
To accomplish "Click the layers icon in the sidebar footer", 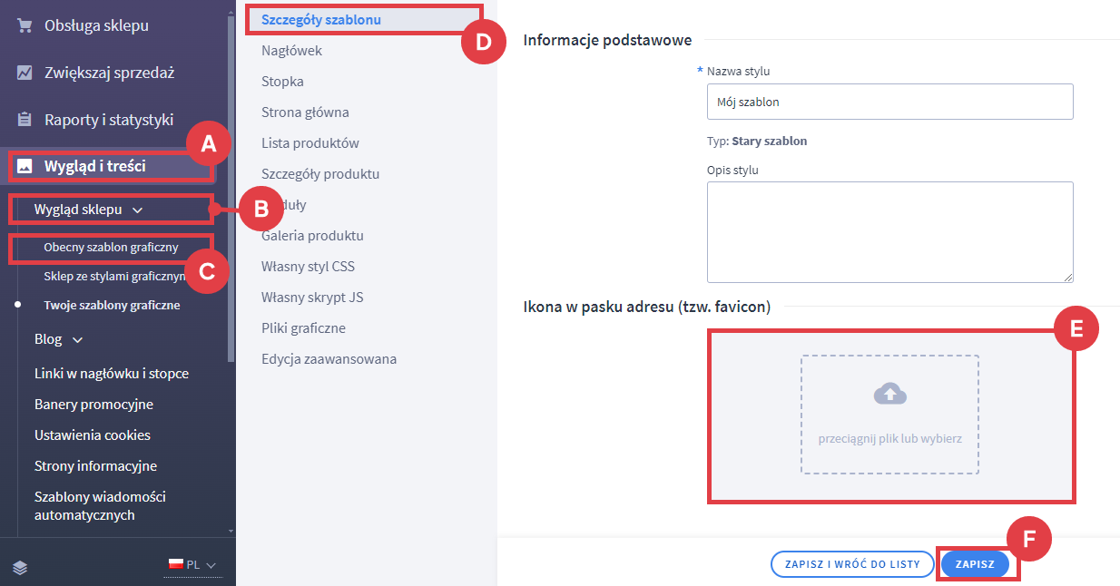I will tap(21, 568).
